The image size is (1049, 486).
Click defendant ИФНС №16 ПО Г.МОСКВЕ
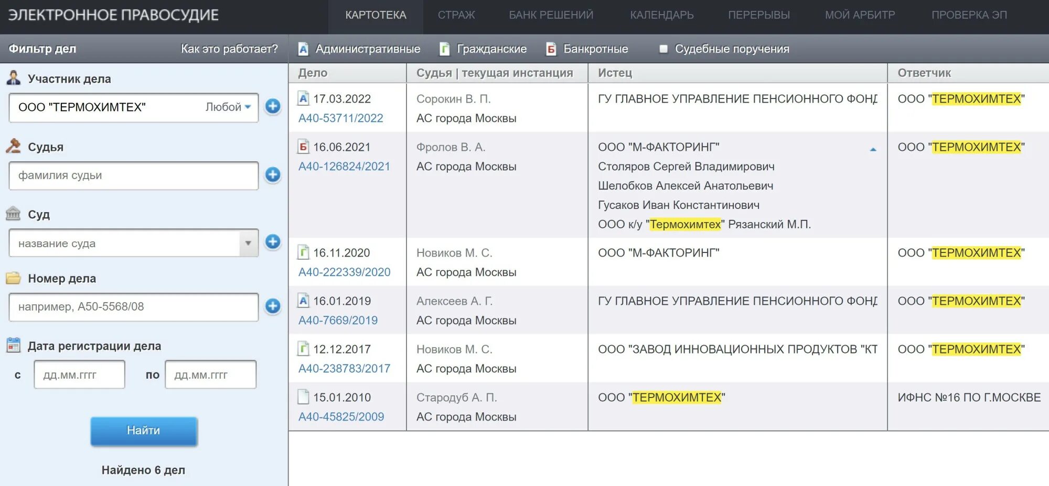[x=969, y=397]
